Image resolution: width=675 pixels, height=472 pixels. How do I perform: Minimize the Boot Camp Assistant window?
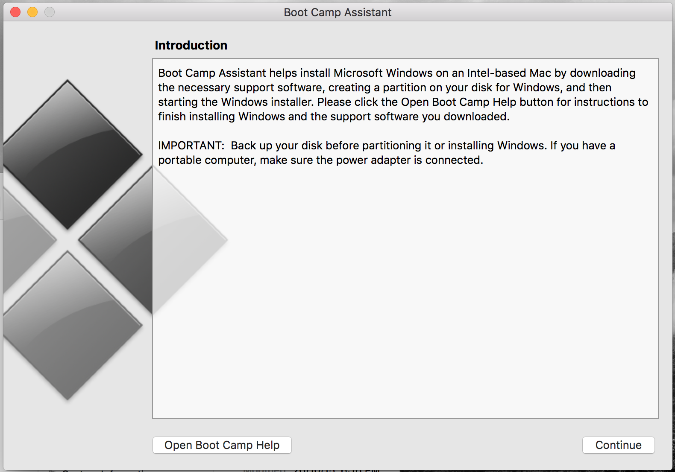32,12
